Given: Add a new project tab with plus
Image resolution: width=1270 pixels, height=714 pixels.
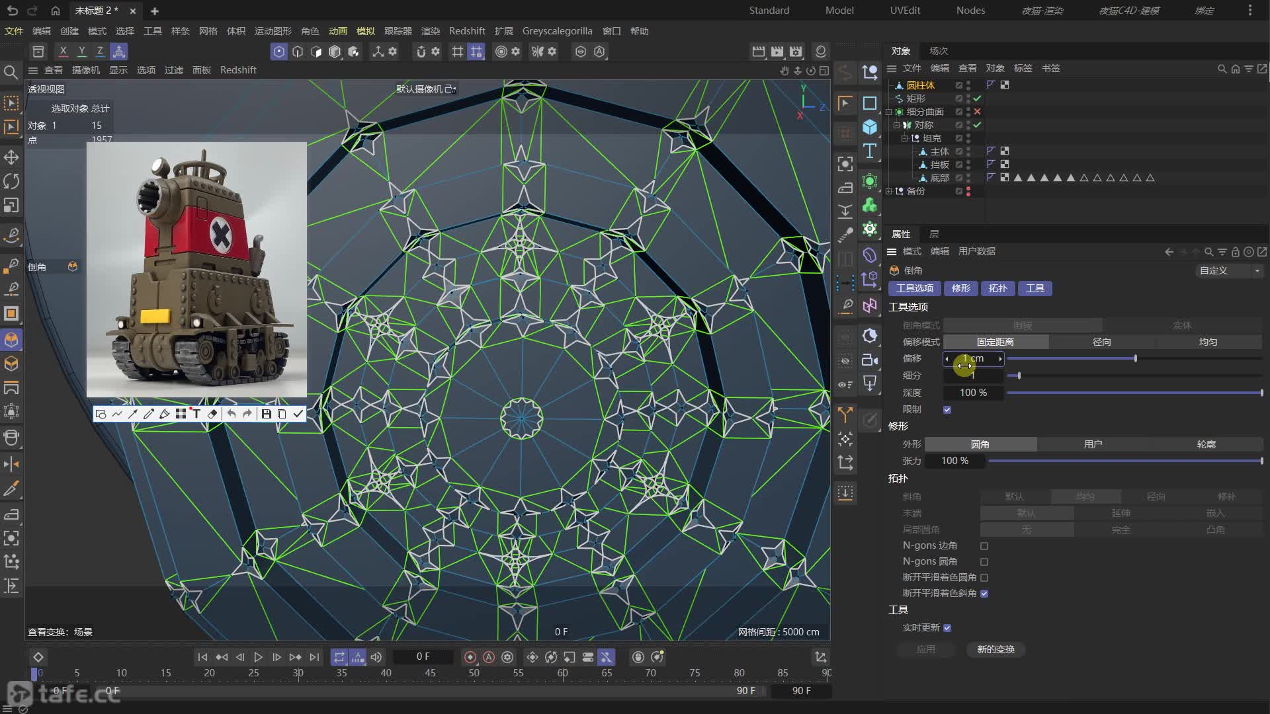Looking at the screenshot, I should 155,11.
